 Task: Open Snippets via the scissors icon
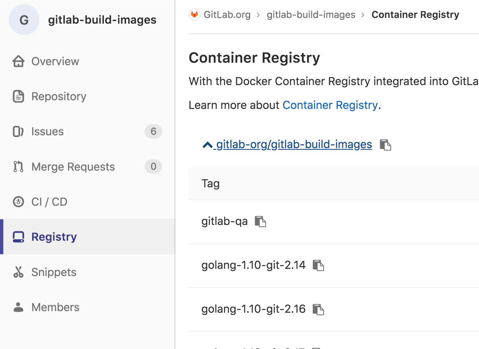click(x=18, y=272)
